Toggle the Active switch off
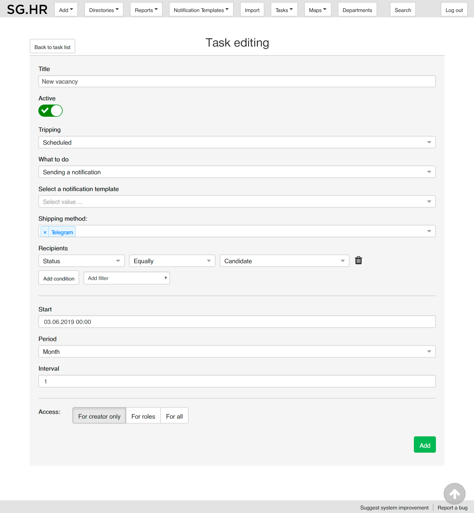 pyautogui.click(x=51, y=111)
